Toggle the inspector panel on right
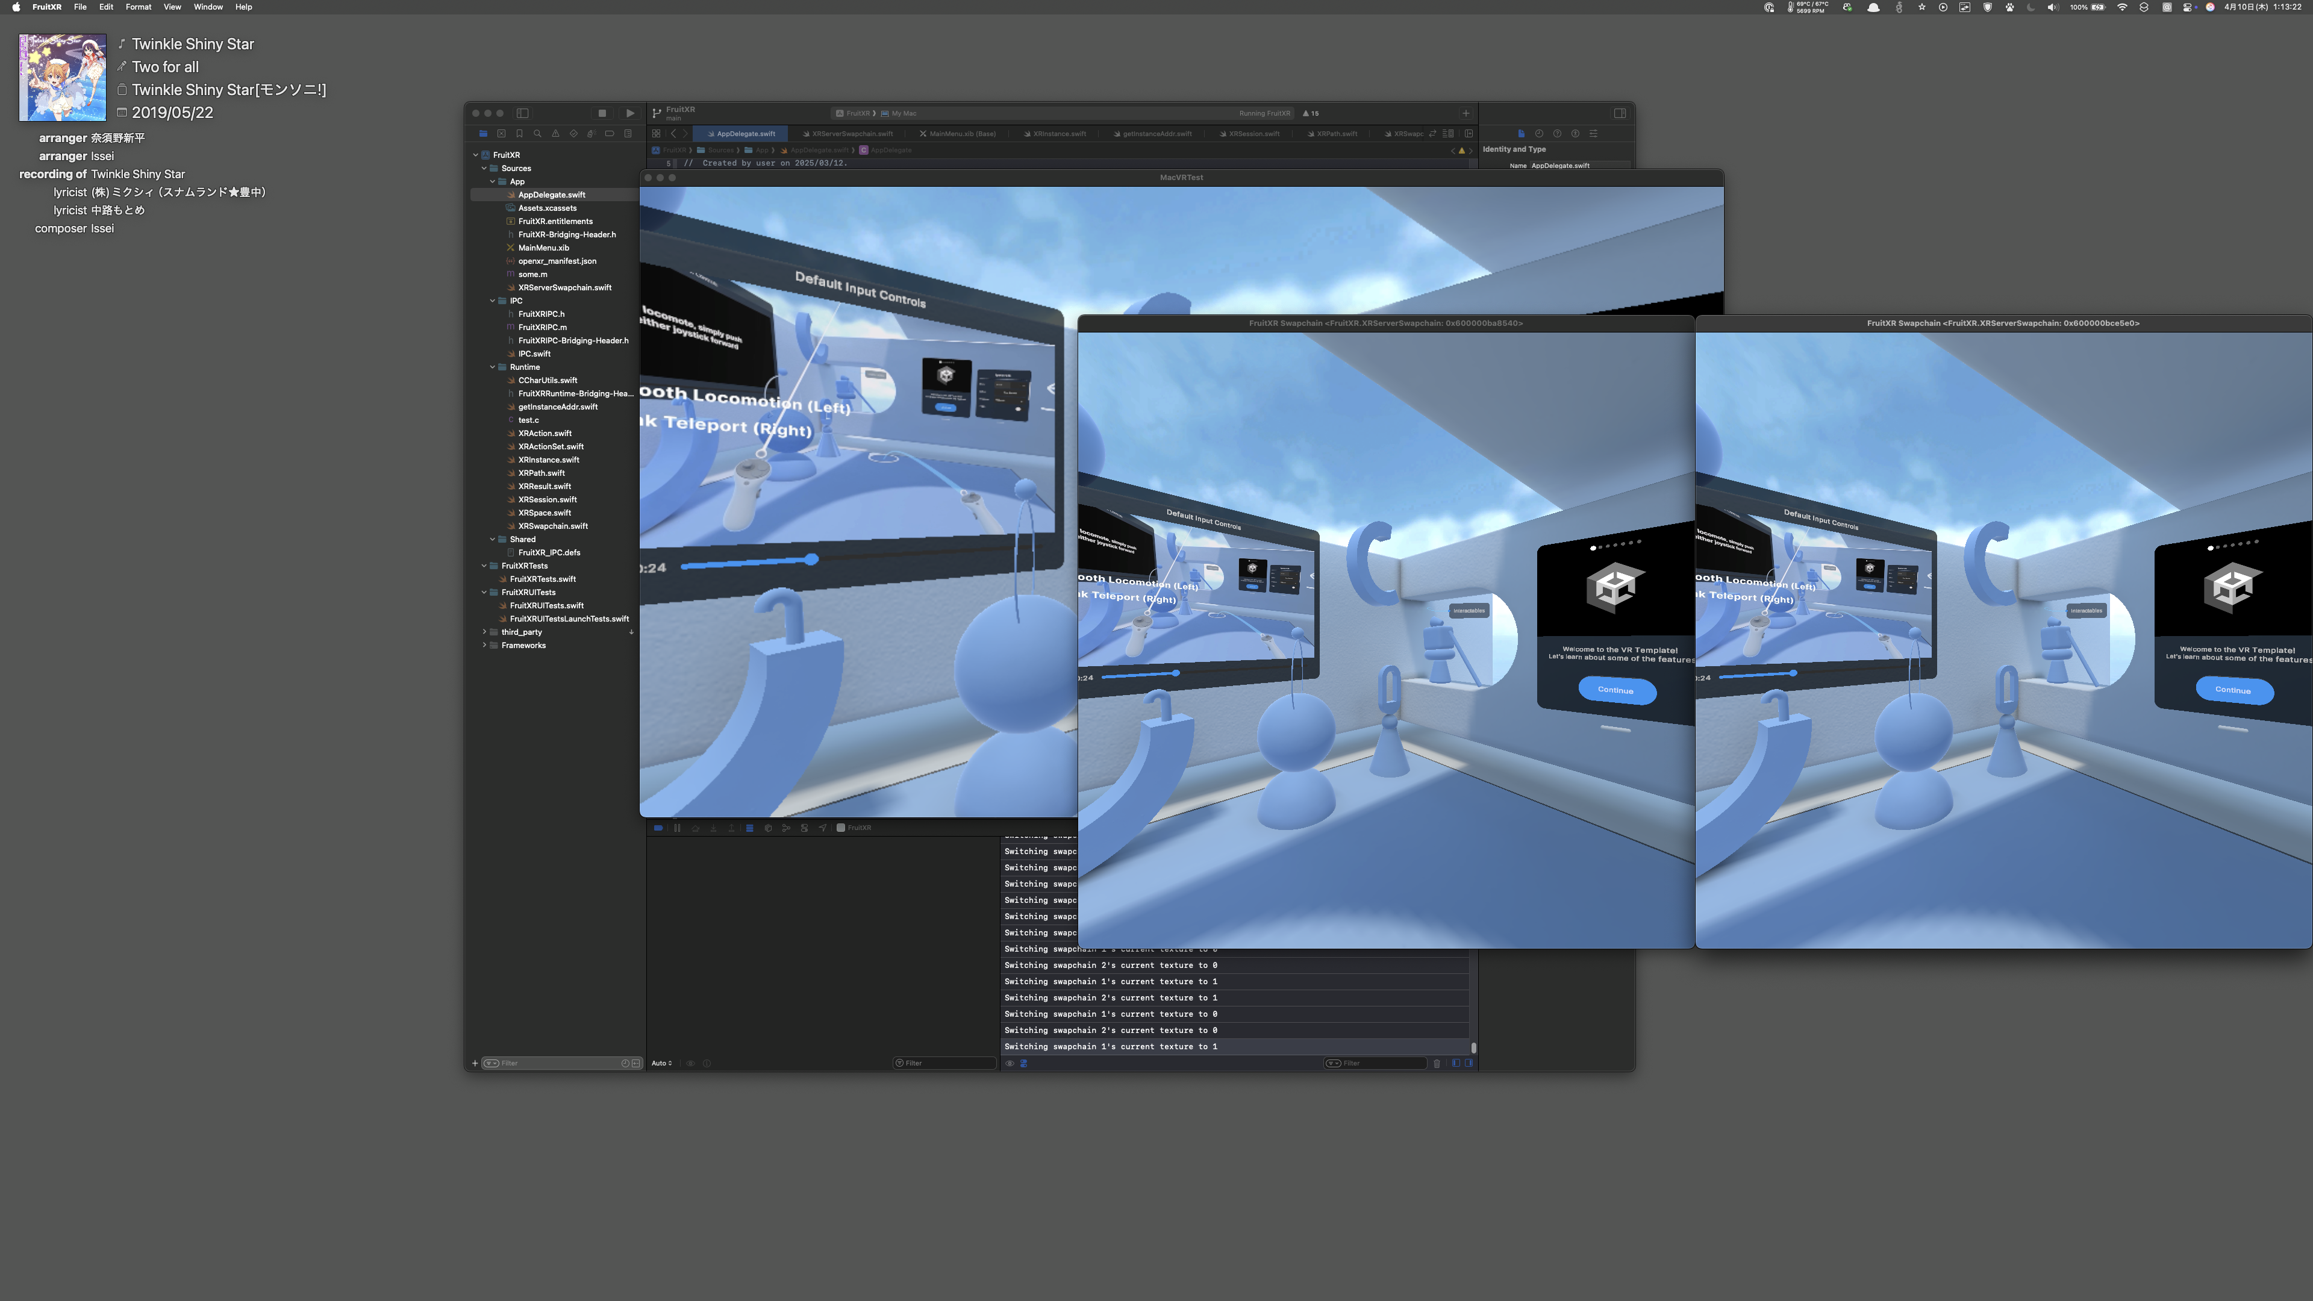Screen dimensions: 2313x1301 [x=1620, y=113]
